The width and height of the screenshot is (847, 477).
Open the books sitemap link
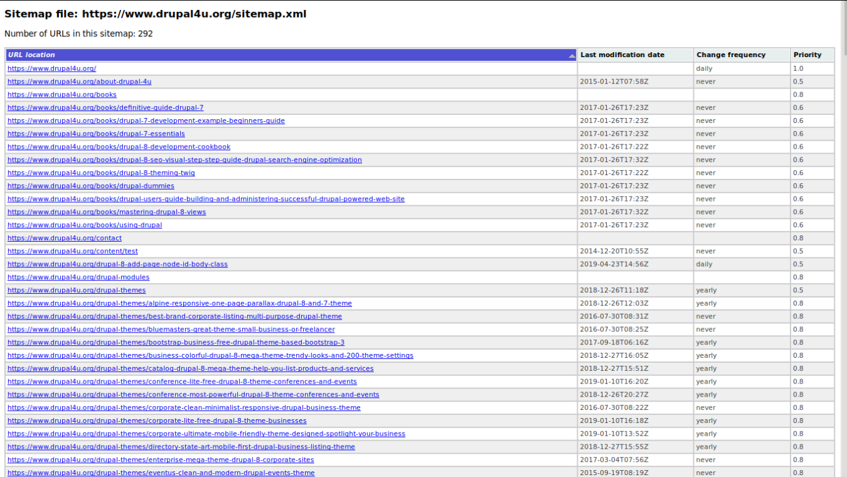click(61, 94)
